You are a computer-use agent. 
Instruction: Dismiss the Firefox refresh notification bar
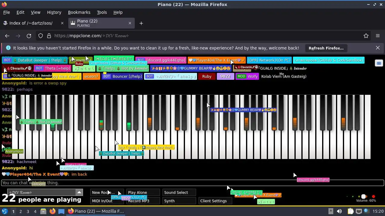(378, 48)
